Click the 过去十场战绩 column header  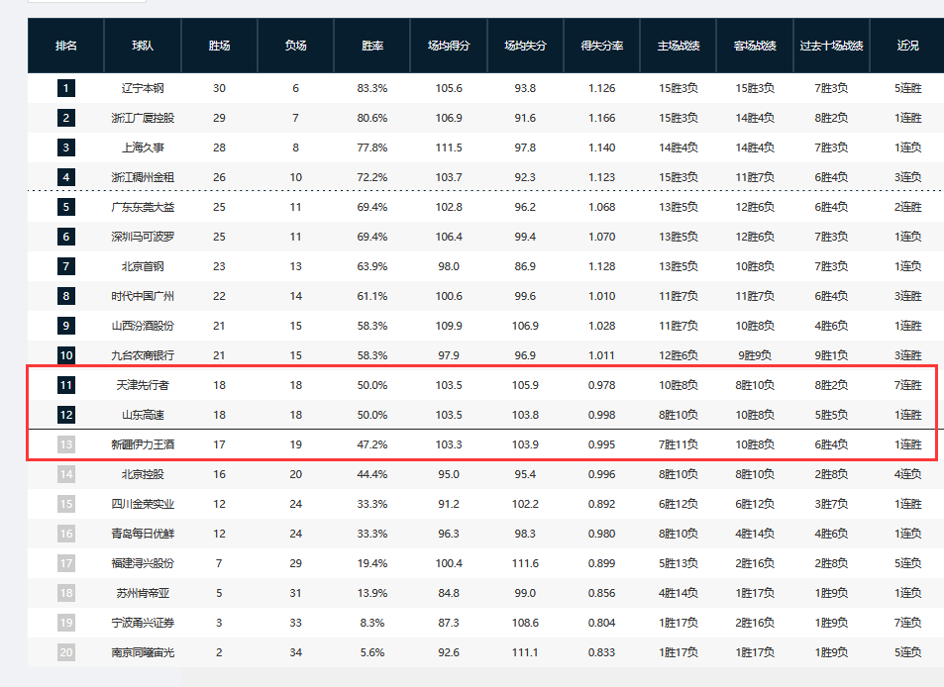pyautogui.click(x=831, y=46)
